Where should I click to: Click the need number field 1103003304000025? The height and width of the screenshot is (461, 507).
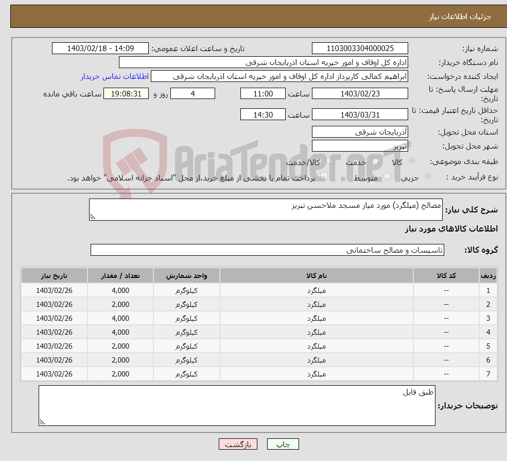[360, 48]
